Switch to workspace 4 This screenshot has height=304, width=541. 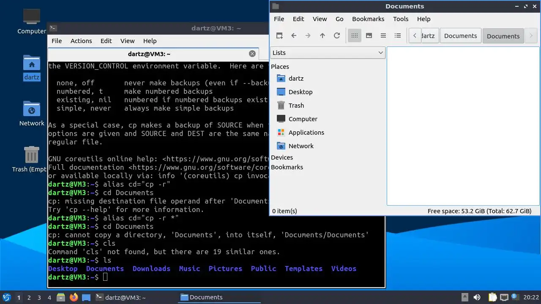(x=49, y=298)
